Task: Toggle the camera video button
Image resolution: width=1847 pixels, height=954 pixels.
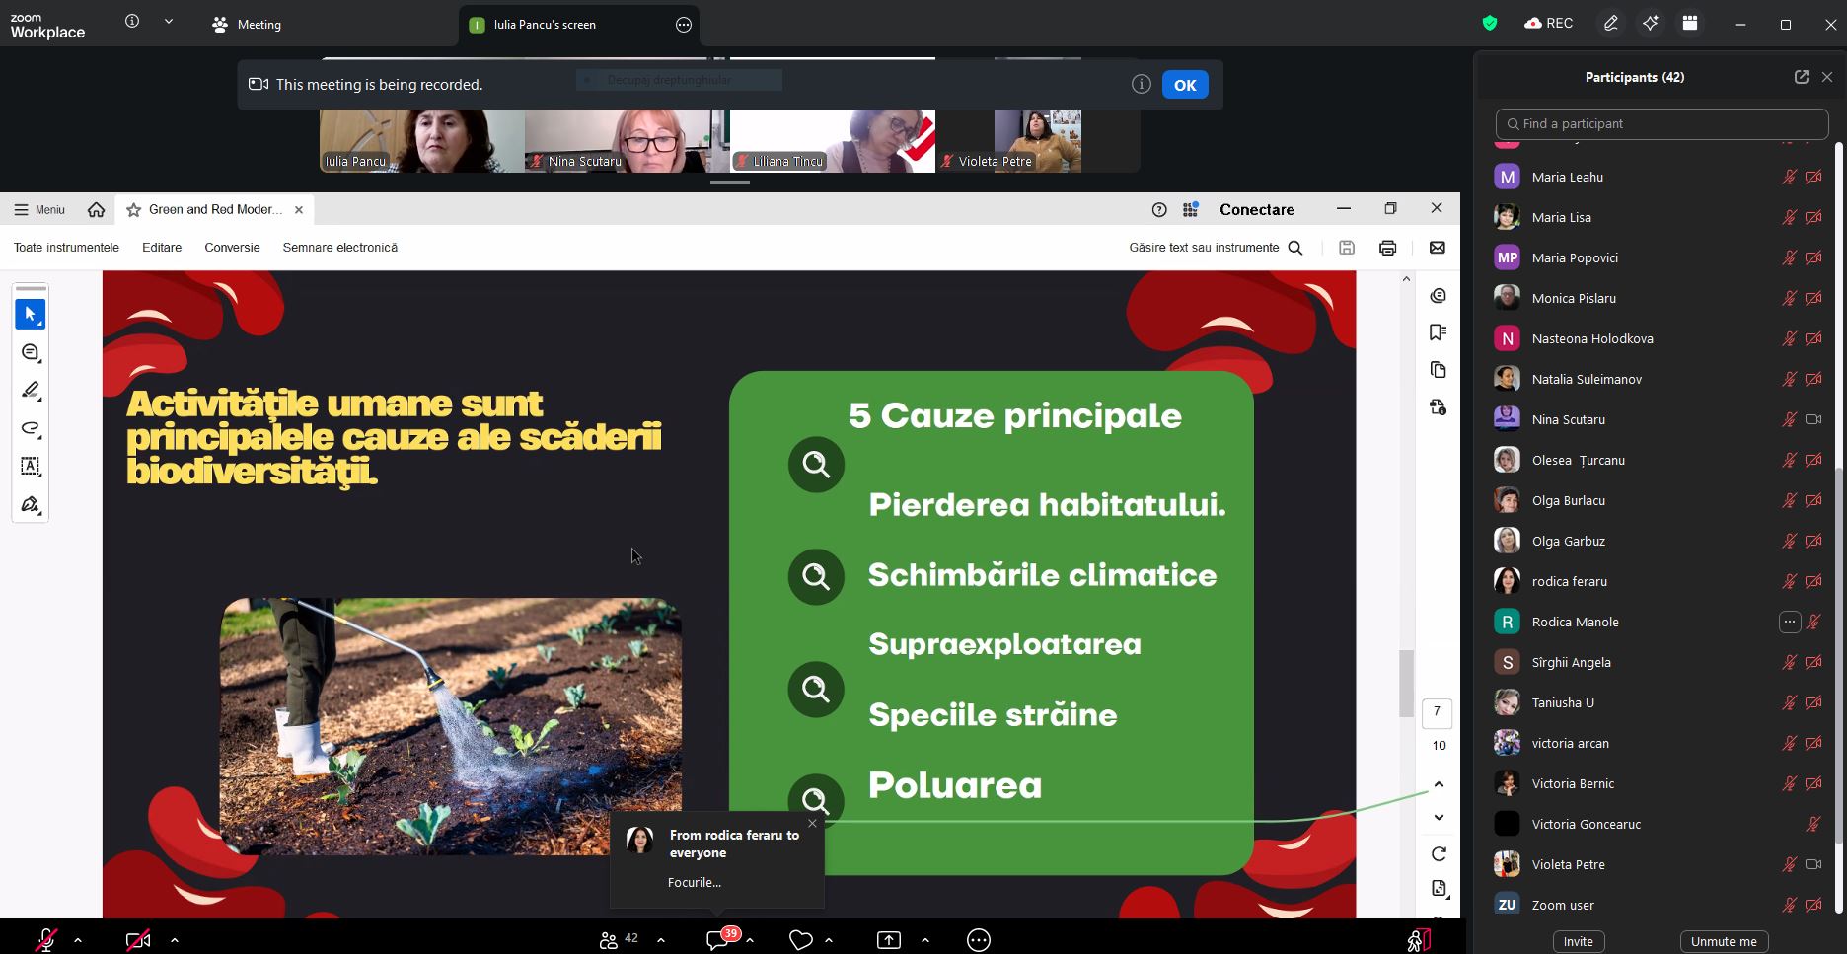Action: pyautogui.click(x=138, y=940)
